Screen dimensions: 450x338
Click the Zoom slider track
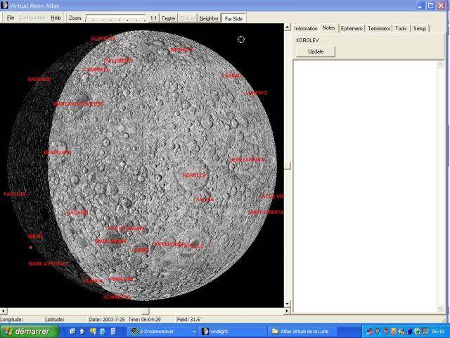pyautogui.click(x=116, y=18)
